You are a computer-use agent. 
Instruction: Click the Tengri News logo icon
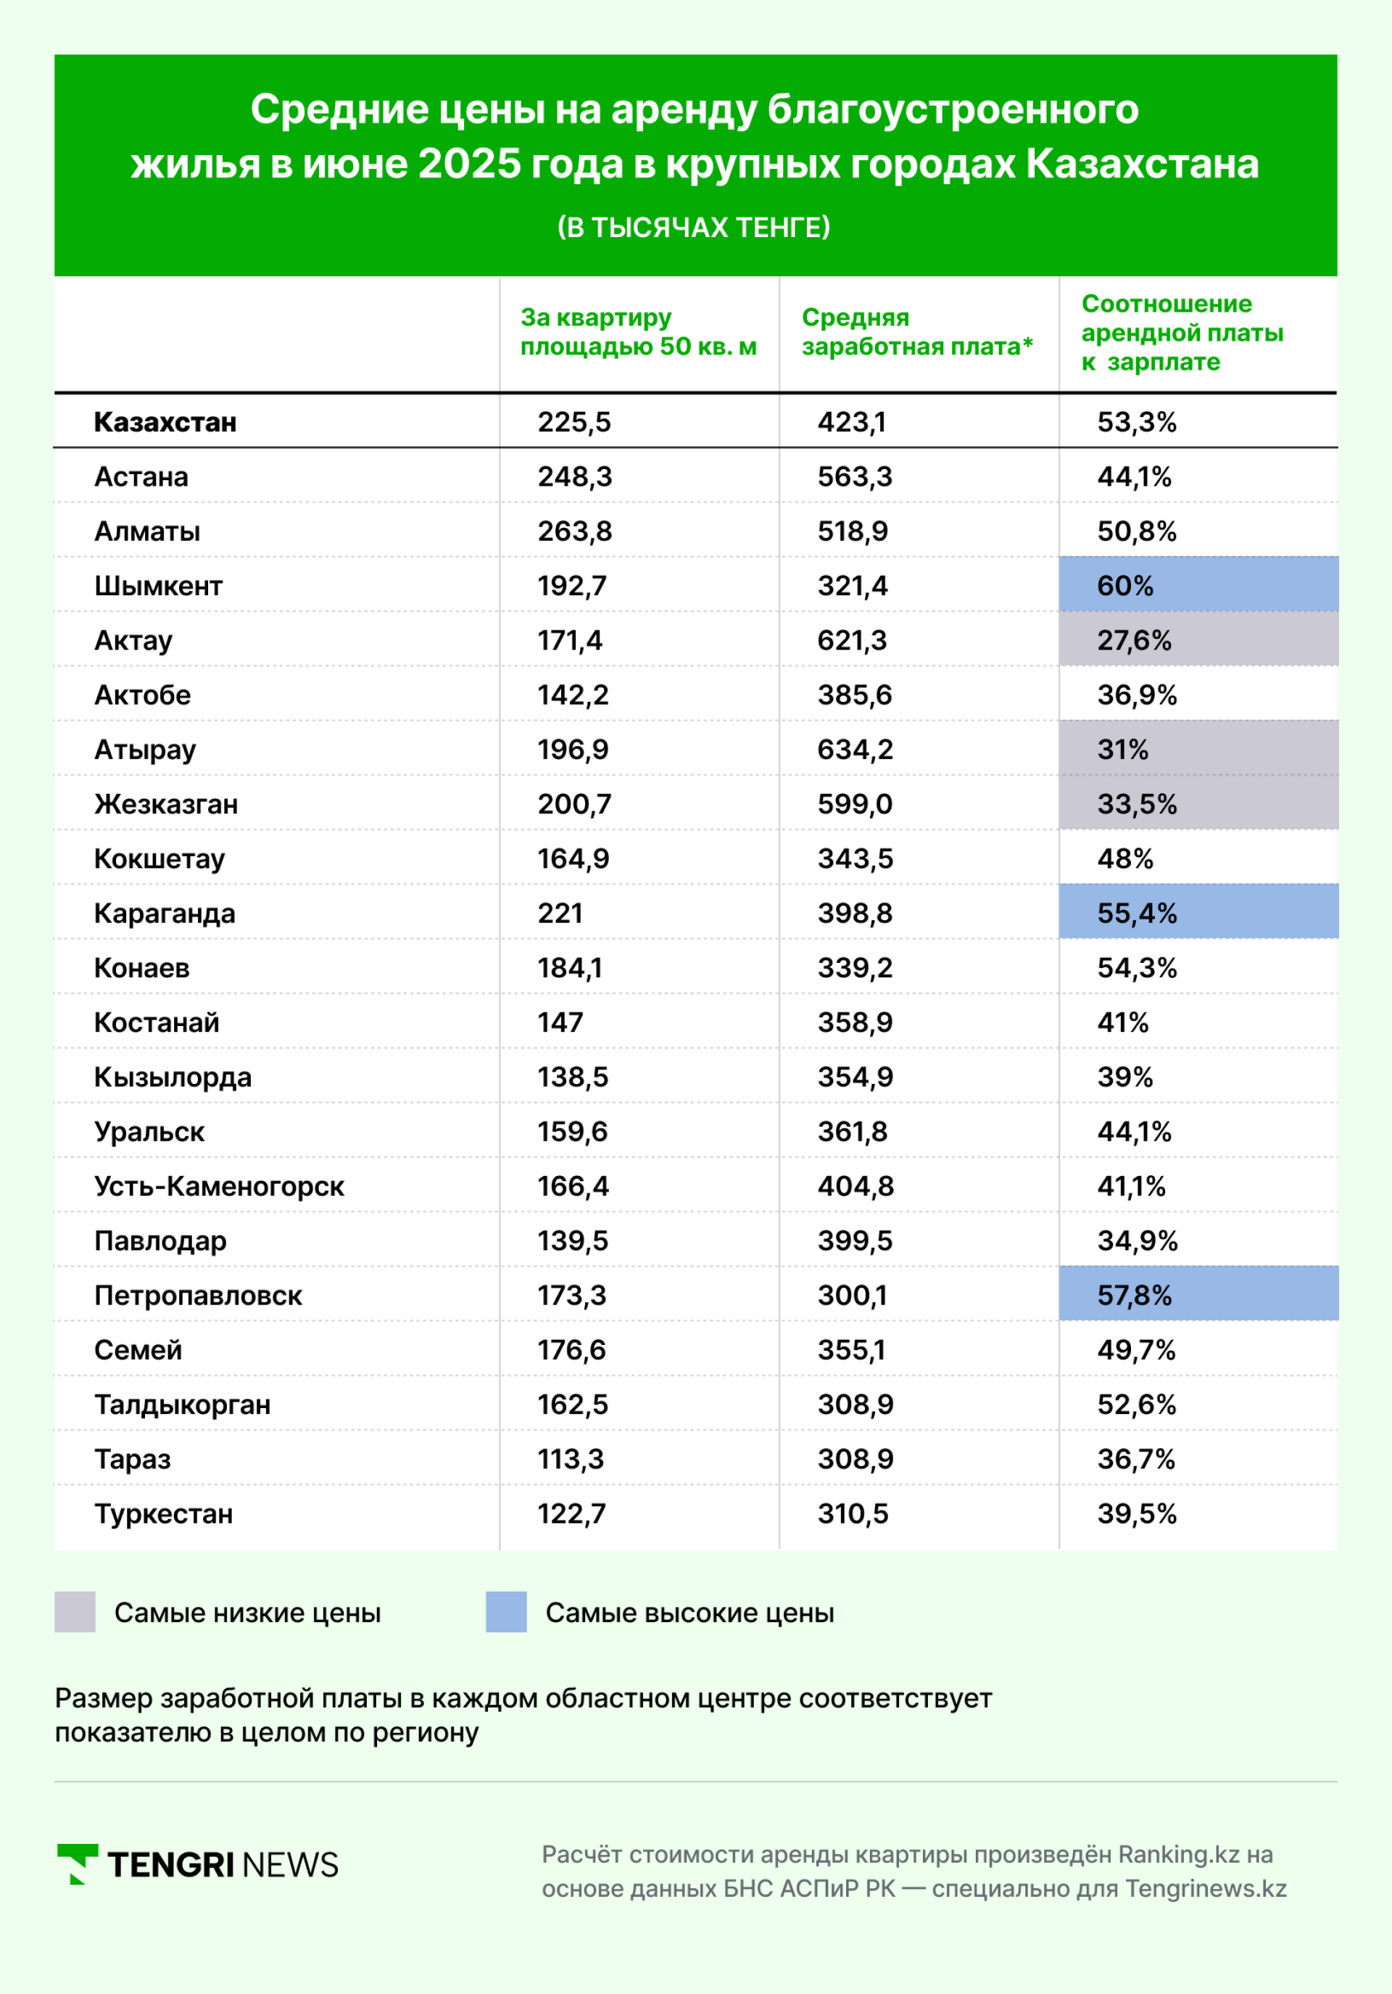(78, 1865)
